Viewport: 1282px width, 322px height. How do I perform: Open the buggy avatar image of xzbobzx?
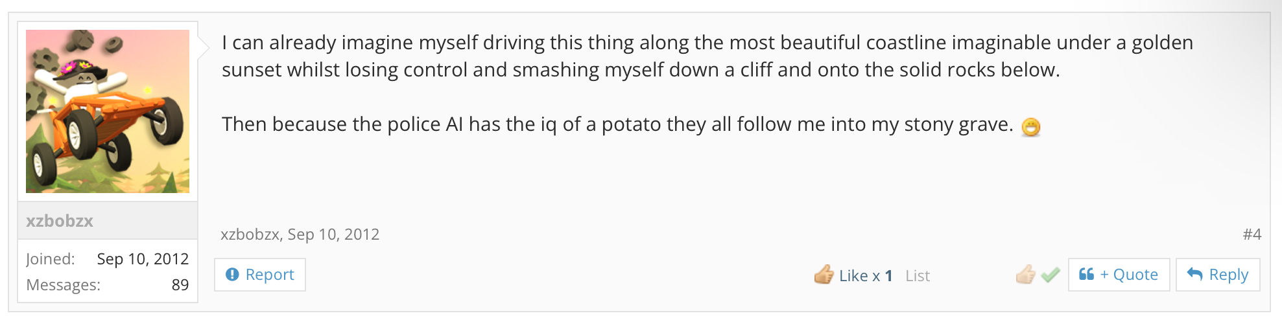pos(108,111)
